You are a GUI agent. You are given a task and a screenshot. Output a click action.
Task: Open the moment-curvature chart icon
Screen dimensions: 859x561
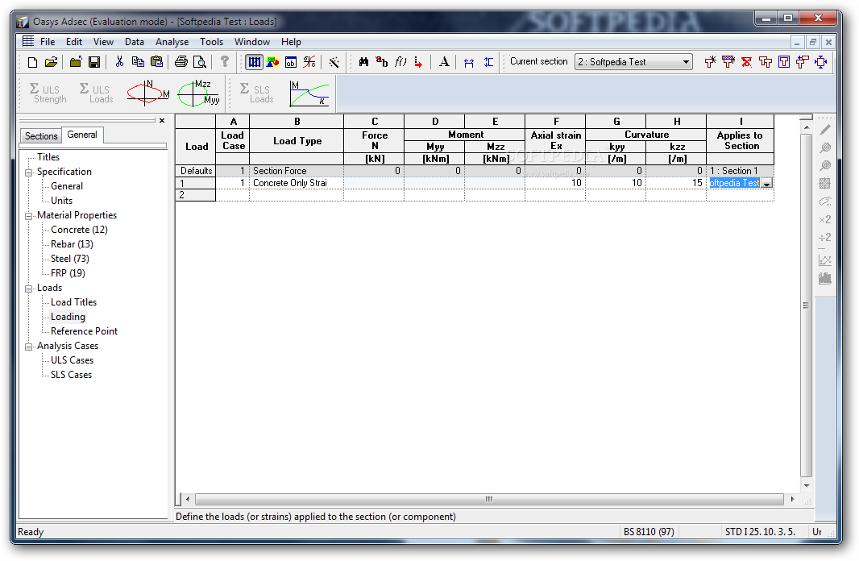pyautogui.click(x=309, y=93)
